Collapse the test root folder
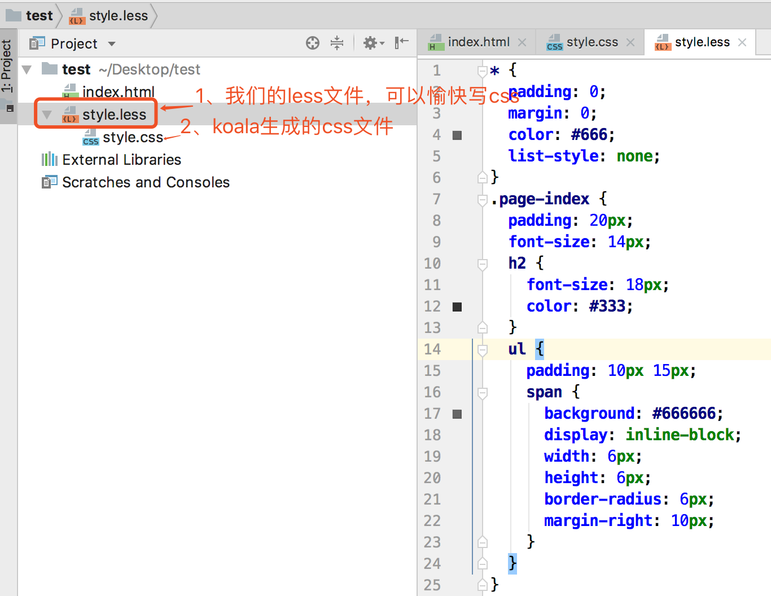Viewport: 771px width, 596px height. (27, 70)
